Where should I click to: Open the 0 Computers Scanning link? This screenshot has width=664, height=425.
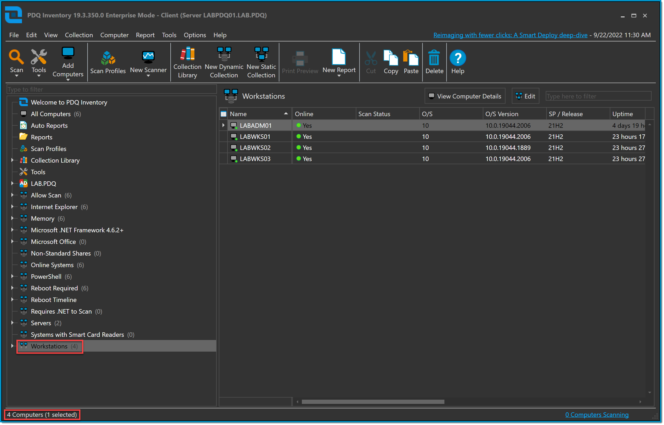click(597, 414)
